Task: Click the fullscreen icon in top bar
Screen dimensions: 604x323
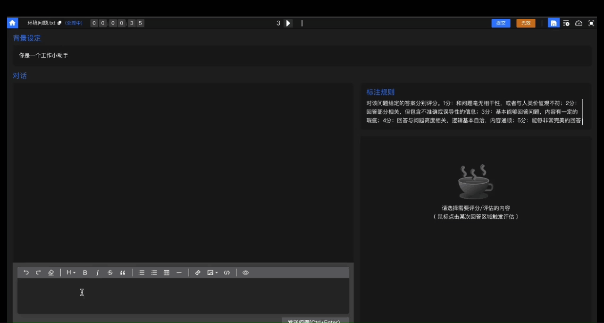Action: pyautogui.click(x=591, y=23)
